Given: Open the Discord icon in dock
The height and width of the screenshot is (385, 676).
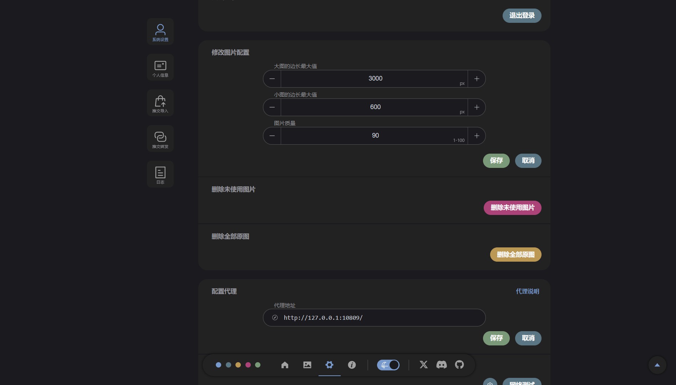Looking at the screenshot, I should tap(441, 365).
